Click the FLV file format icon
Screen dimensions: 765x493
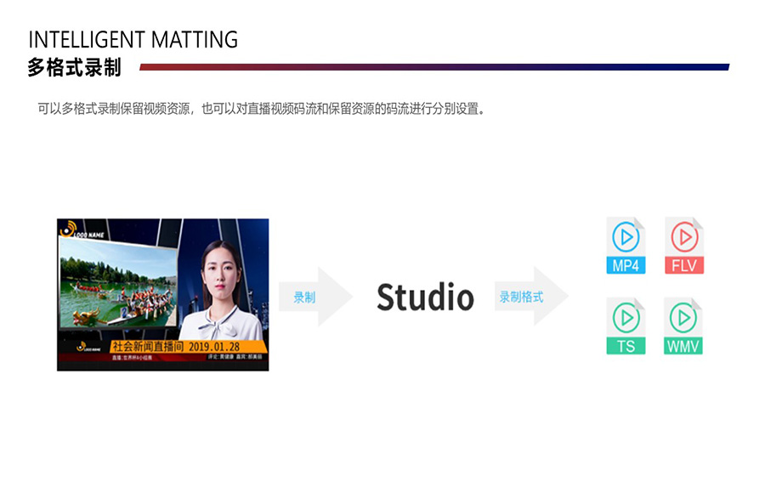pyautogui.click(x=684, y=245)
